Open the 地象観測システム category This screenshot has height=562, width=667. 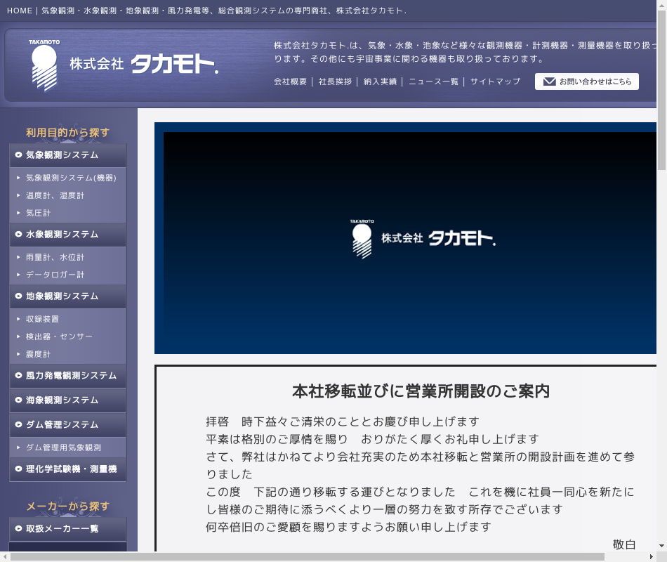[67, 296]
